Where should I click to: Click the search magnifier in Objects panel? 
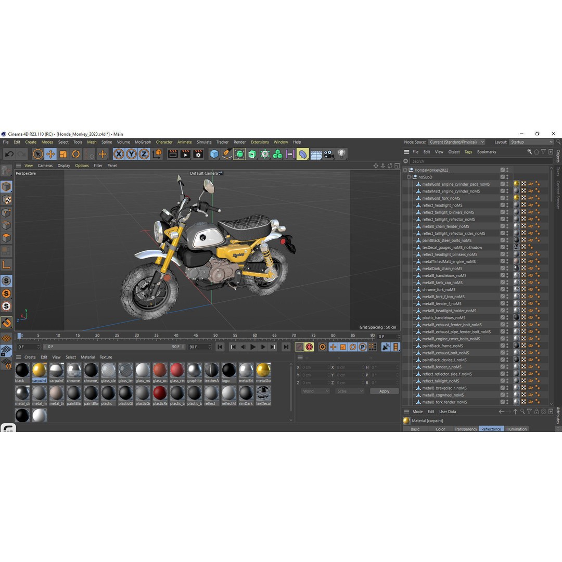click(529, 152)
